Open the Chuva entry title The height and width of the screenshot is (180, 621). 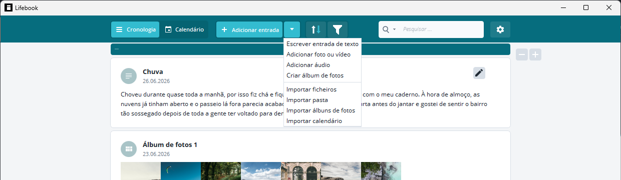(153, 71)
